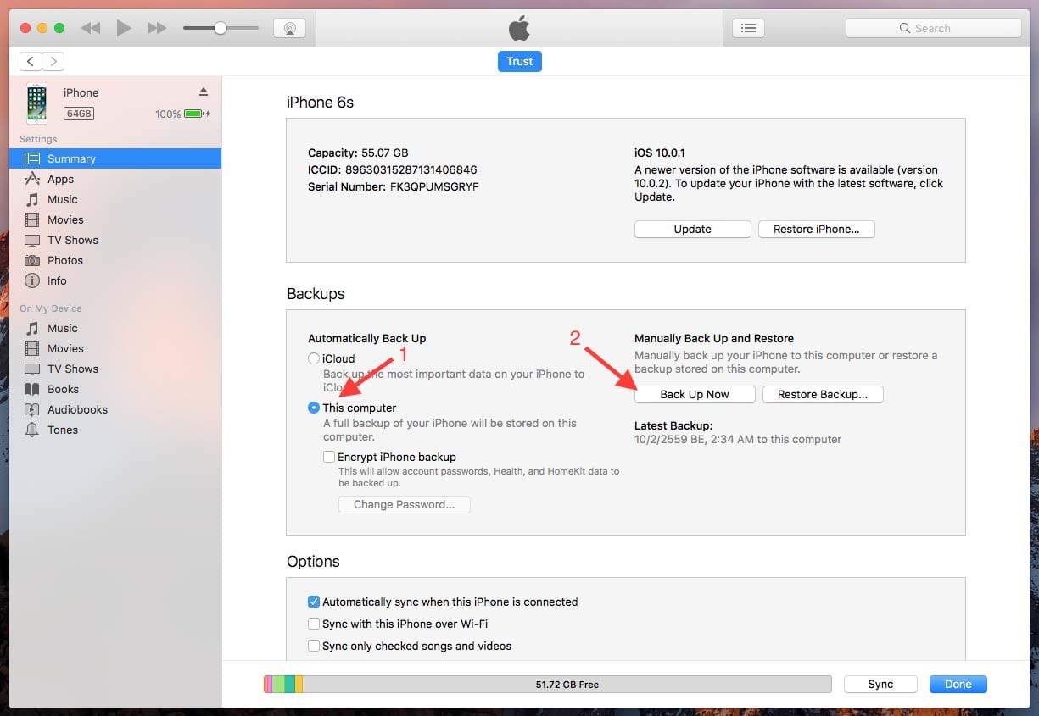Click the fast-forward playback button
Image resolution: width=1039 pixels, height=716 pixels.
157,28
